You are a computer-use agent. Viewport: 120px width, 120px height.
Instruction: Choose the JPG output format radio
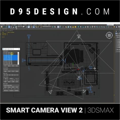point(4,89)
